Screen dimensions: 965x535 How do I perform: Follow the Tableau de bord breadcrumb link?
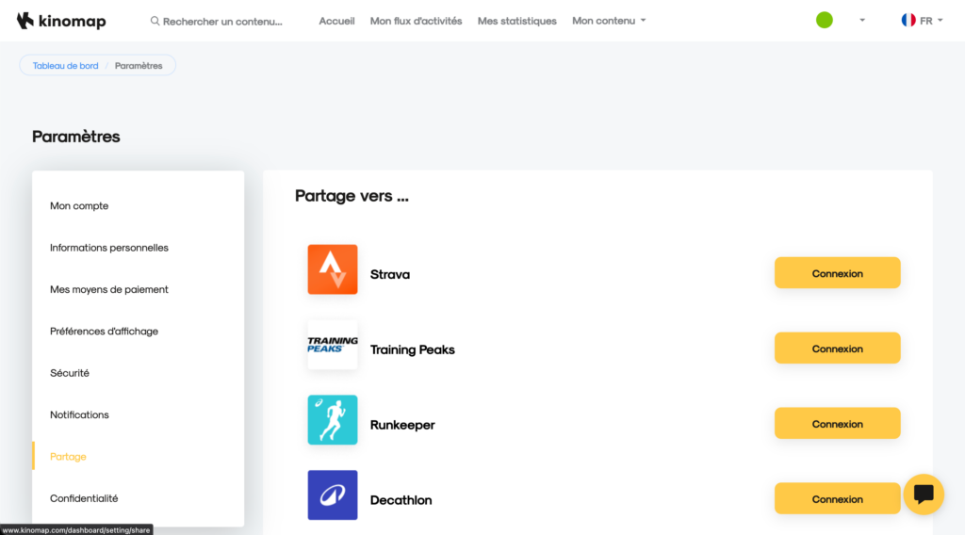(65, 66)
